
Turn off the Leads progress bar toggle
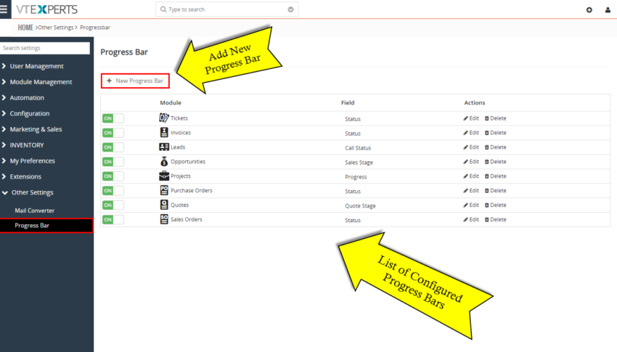coord(113,147)
